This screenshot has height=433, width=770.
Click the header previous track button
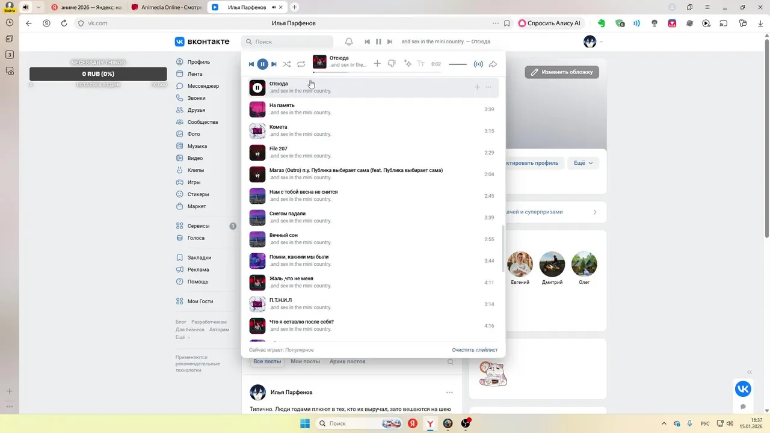367,41
